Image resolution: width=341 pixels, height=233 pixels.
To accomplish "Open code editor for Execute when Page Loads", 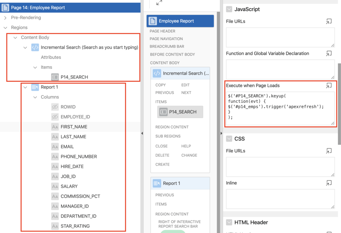I will pos(329,86).
